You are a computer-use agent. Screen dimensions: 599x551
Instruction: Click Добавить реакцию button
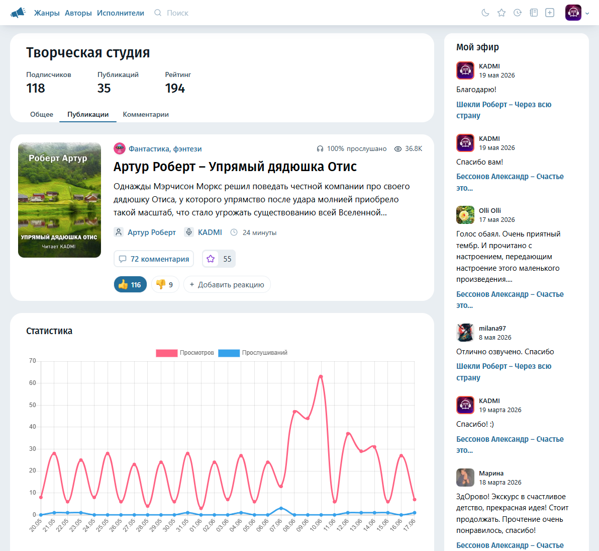(227, 285)
